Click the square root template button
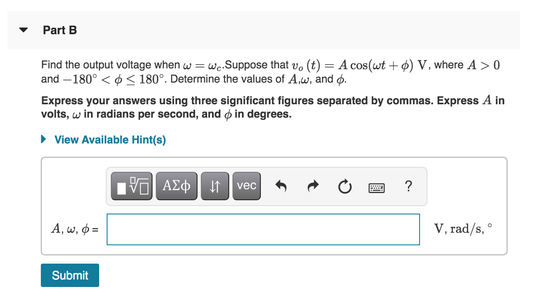The width and height of the screenshot is (540, 302). point(131,186)
